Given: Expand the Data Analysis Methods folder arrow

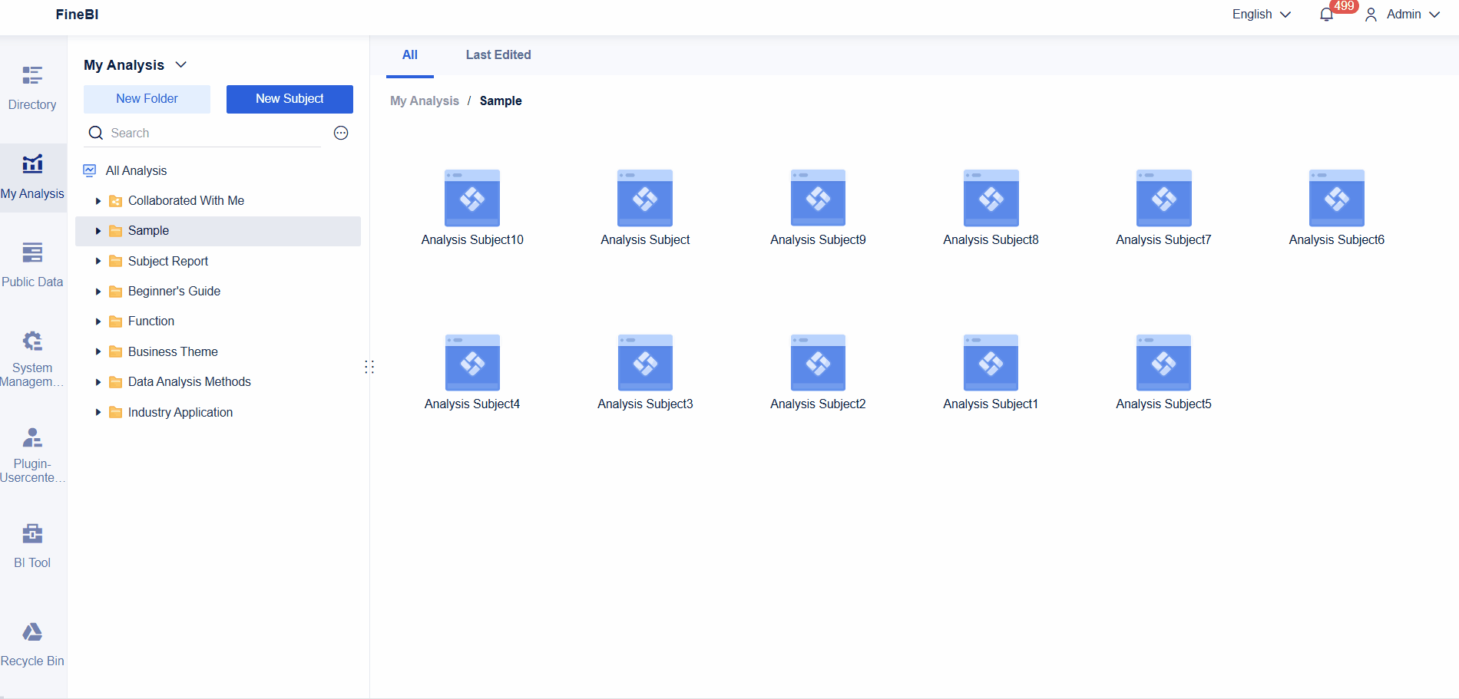Looking at the screenshot, I should tap(98, 382).
